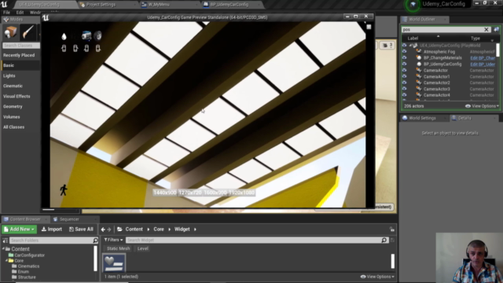Image resolution: width=503 pixels, height=283 pixels.
Task: Click the CameraActor icon in outliner
Action: pos(419,70)
